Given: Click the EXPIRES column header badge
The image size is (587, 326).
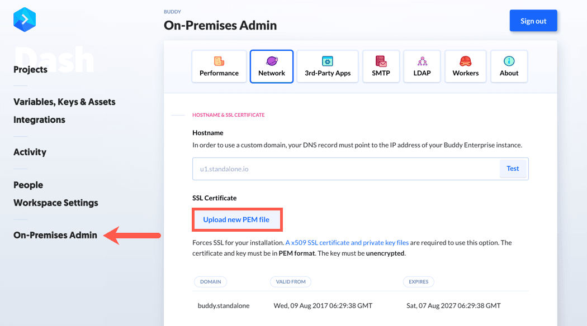Looking at the screenshot, I should (x=419, y=282).
